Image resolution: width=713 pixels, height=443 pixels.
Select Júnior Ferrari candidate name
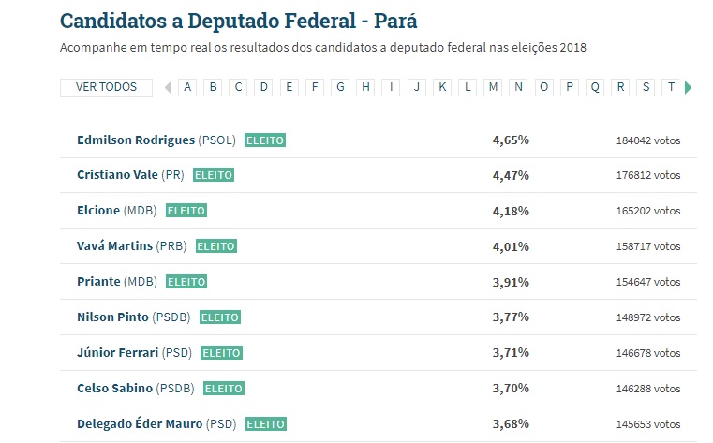coord(118,353)
